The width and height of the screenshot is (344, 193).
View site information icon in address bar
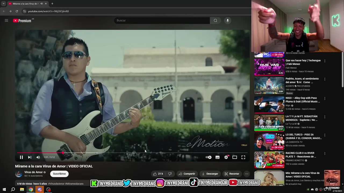24,11
